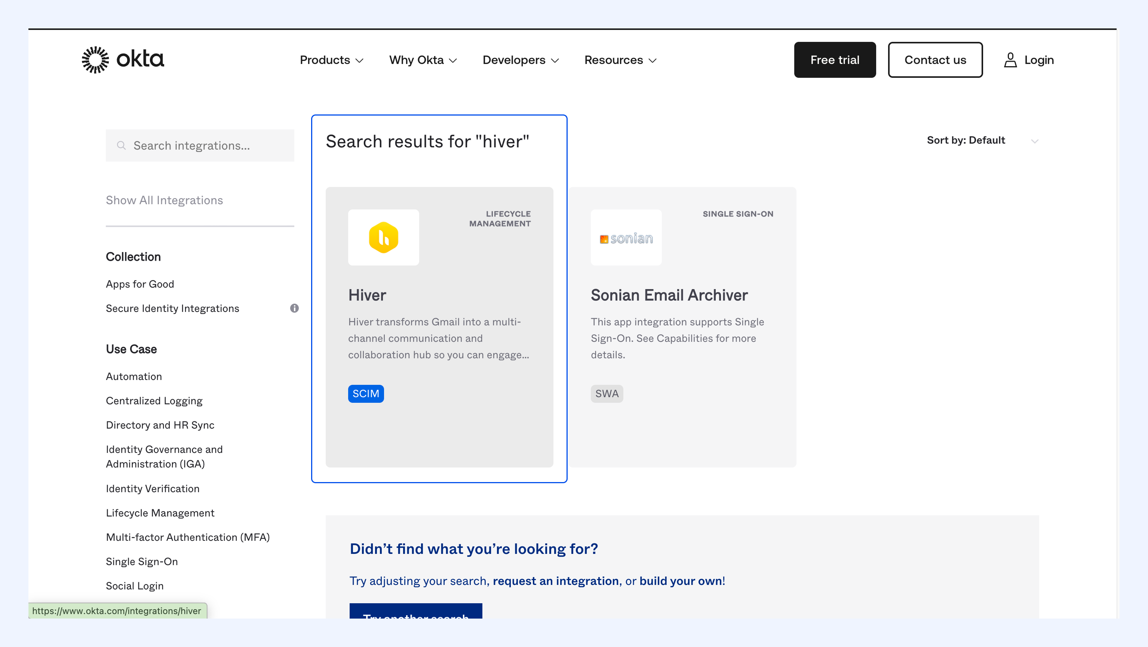Viewport: 1148px width, 647px height.
Task: Select Secure Identity Integrations collection
Action: [172, 308]
